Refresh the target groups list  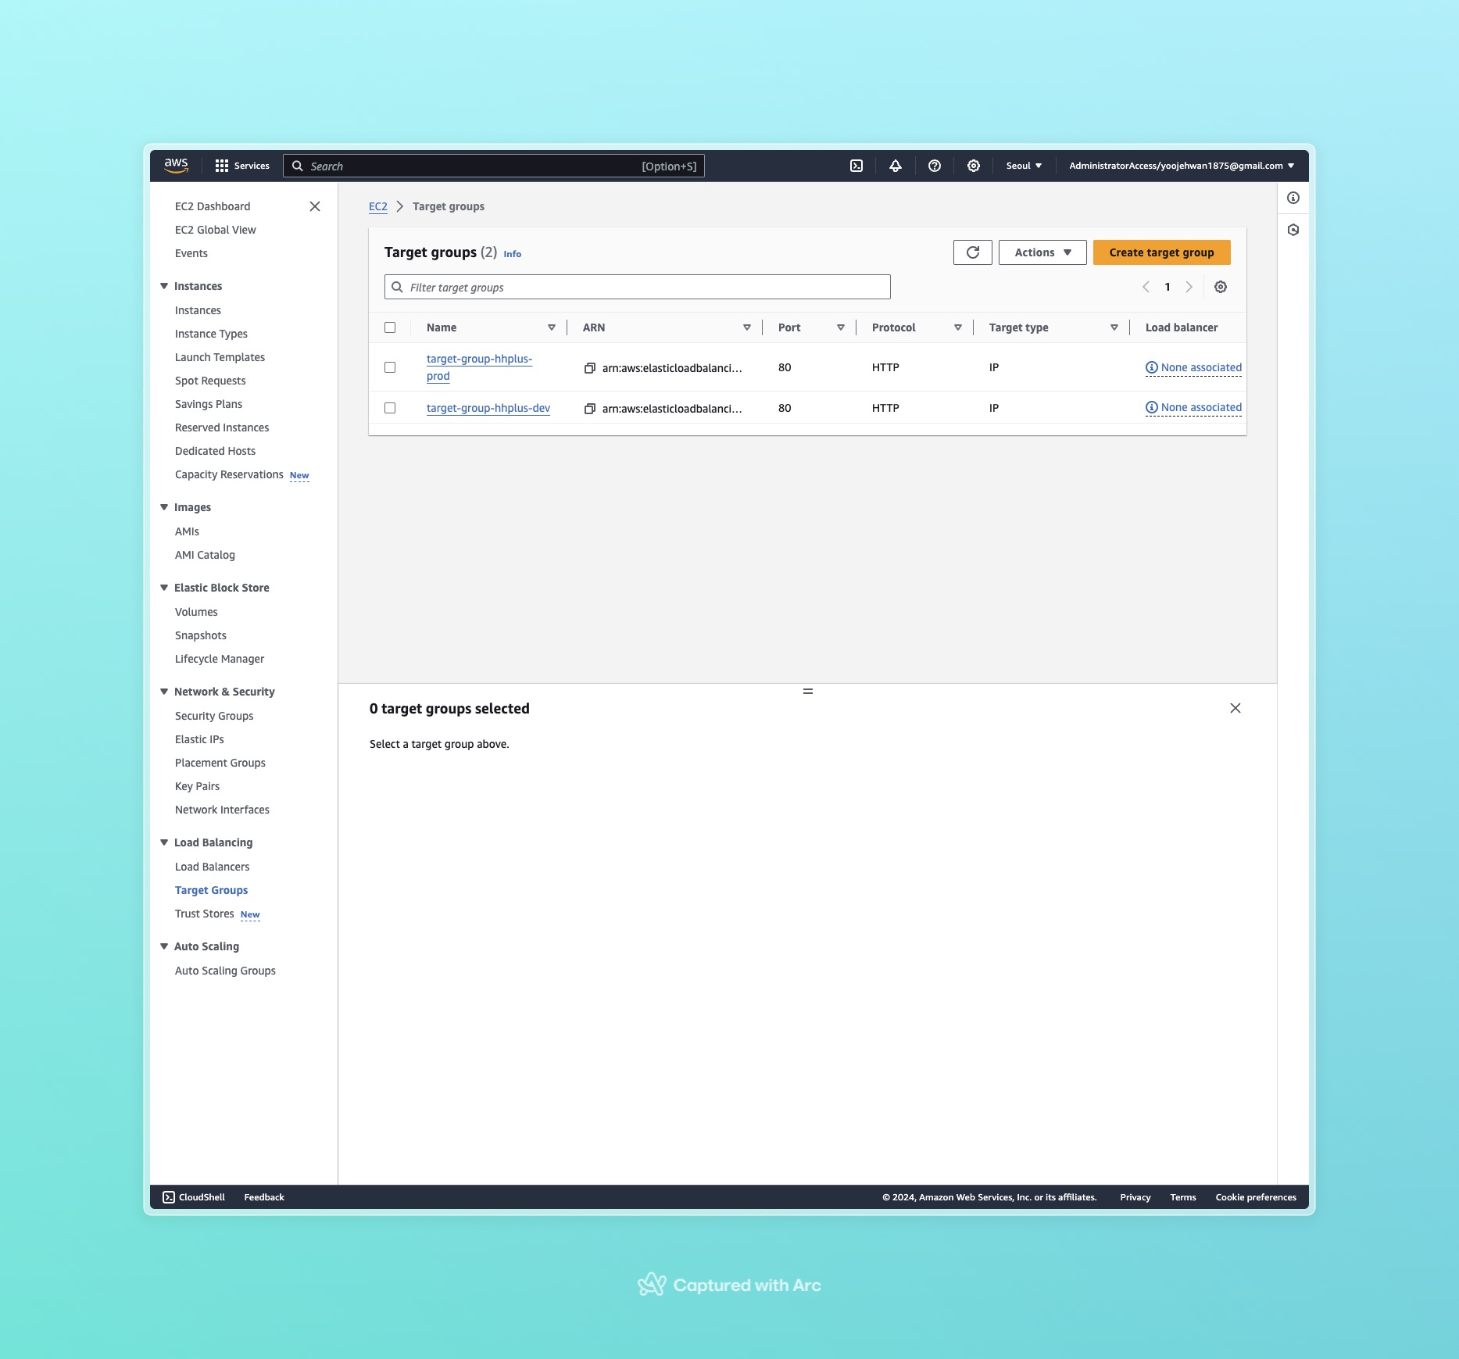973,252
